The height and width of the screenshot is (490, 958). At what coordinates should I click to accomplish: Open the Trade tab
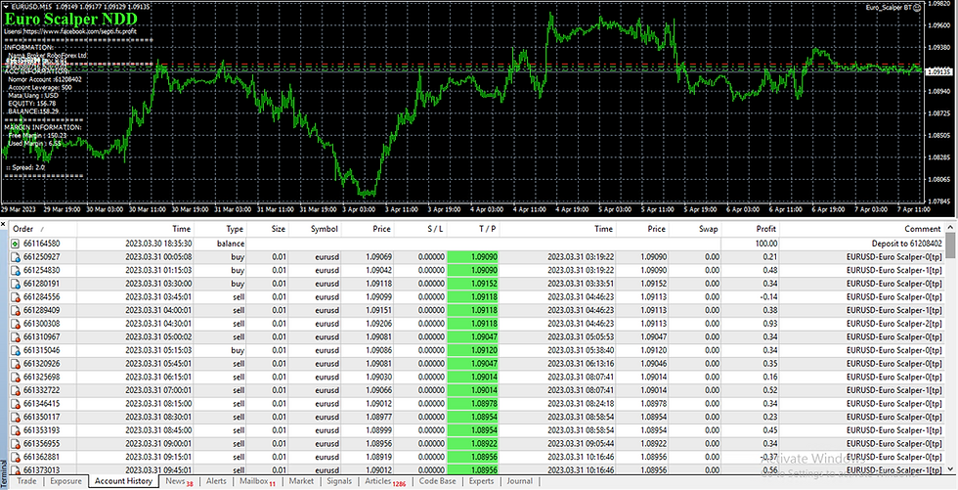coord(26,481)
